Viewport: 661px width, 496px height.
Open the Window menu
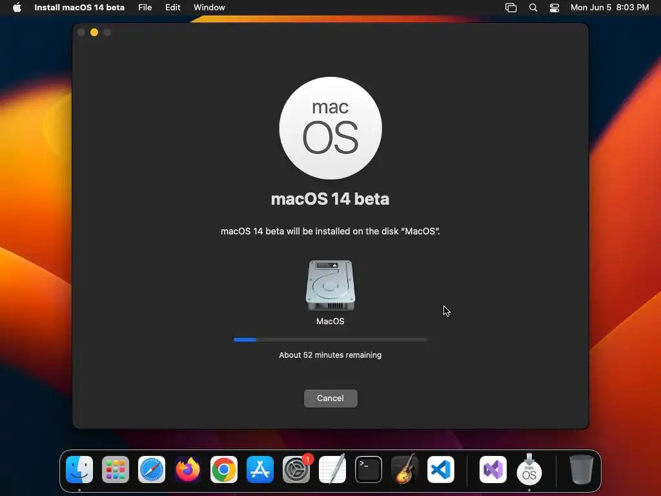tap(209, 8)
